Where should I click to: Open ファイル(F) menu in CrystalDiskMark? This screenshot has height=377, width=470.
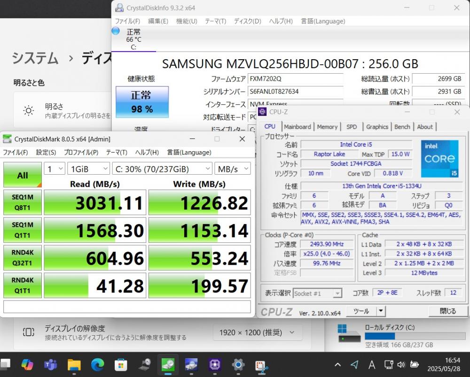(x=16, y=153)
